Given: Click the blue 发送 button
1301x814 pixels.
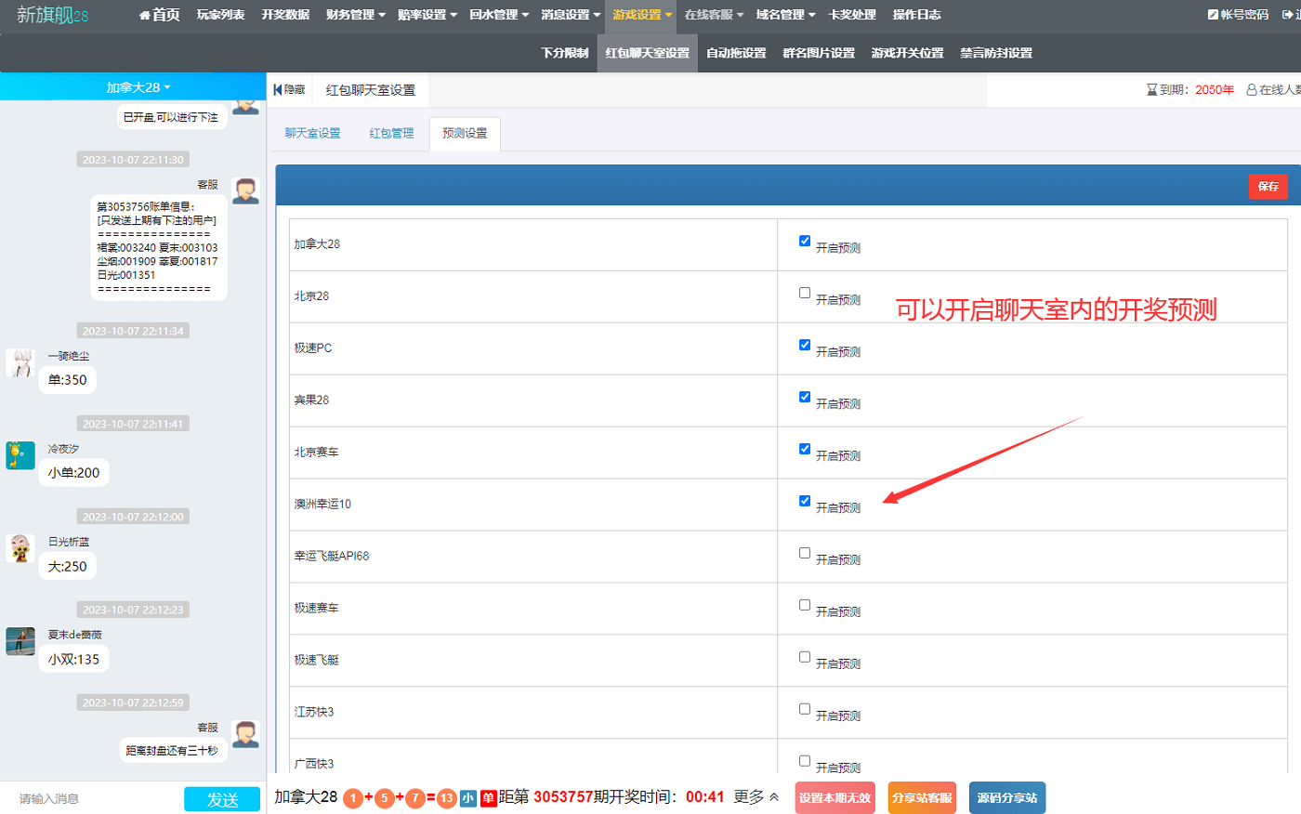Looking at the screenshot, I should click(x=222, y=799).
